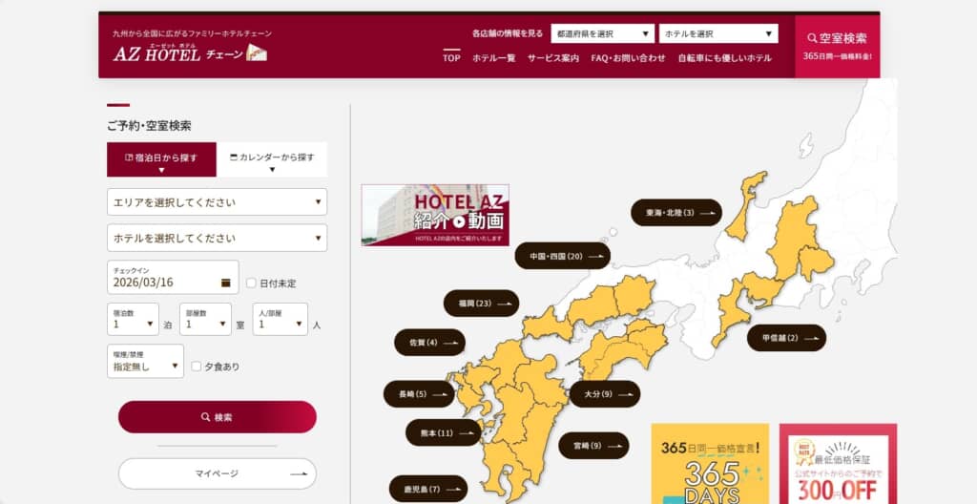Screen dimensions: 977x504
Task: Click the calendar icon in check-in field
Action: click(226, 283)
